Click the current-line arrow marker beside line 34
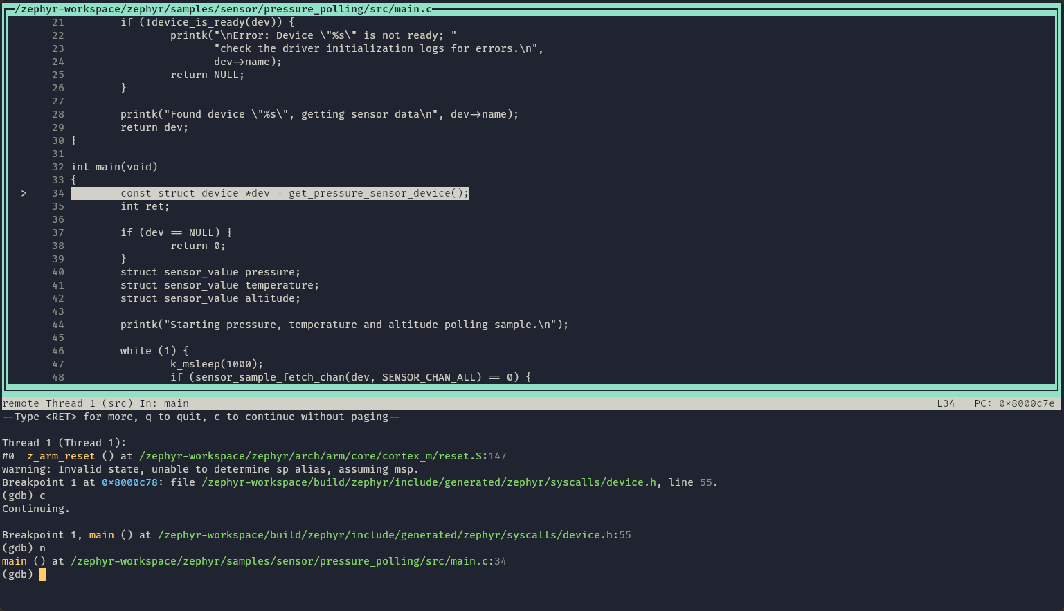 pos(24,193)
